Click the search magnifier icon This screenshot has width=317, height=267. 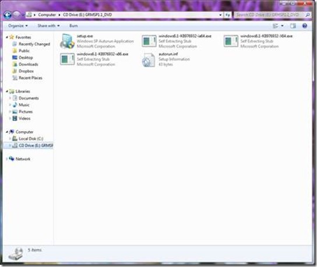308,15
